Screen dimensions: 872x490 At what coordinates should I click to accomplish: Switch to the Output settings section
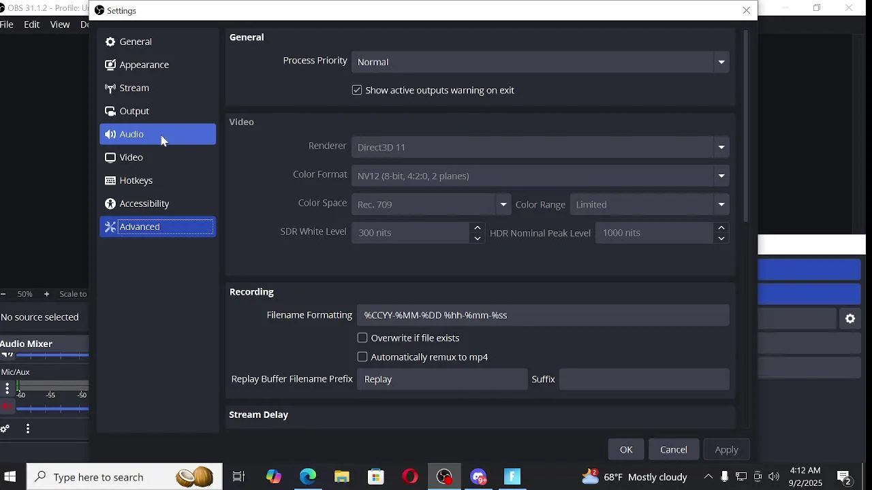tap(157, 111)
